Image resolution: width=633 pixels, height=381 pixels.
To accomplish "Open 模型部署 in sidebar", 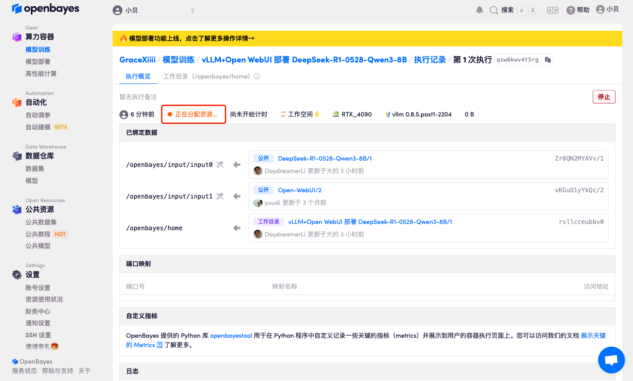I will pyautogui.click(x=38, y=62).
